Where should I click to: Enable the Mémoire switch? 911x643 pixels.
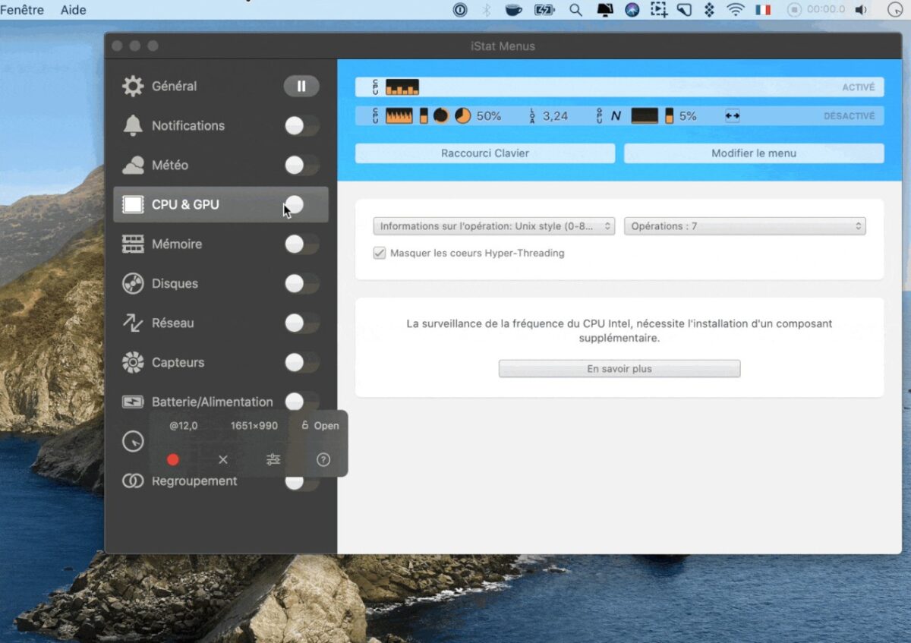point(301,244)
